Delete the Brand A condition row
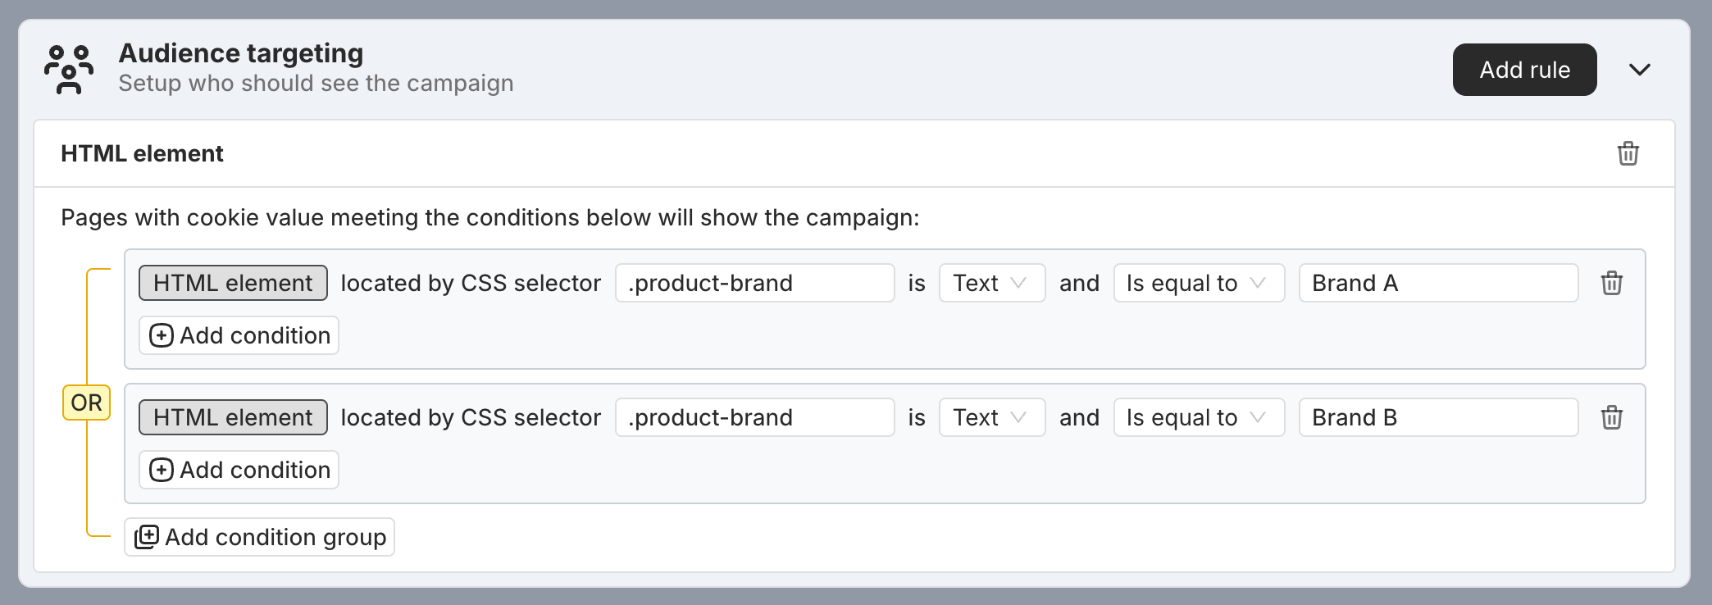 coord(1611,283)
